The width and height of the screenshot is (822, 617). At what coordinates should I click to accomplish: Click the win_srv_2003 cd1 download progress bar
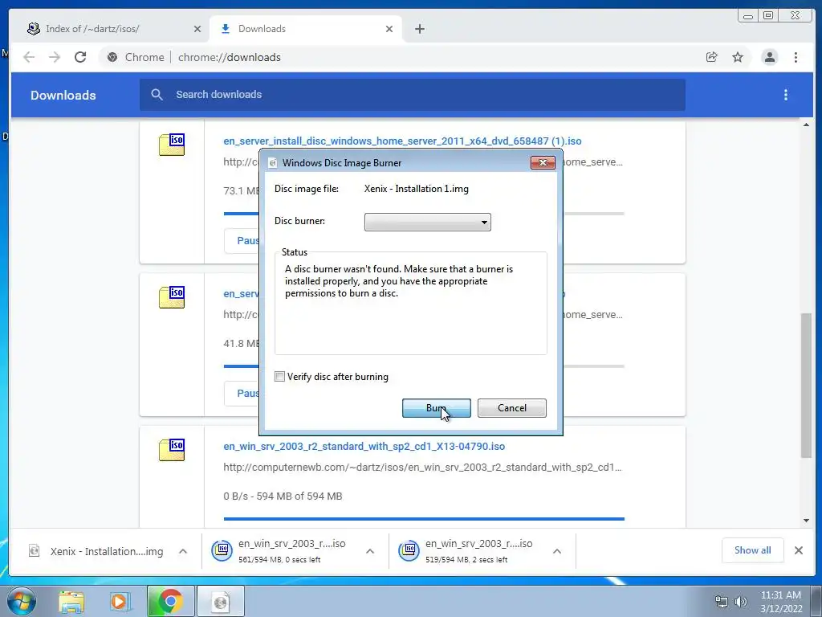coord(424,519)
